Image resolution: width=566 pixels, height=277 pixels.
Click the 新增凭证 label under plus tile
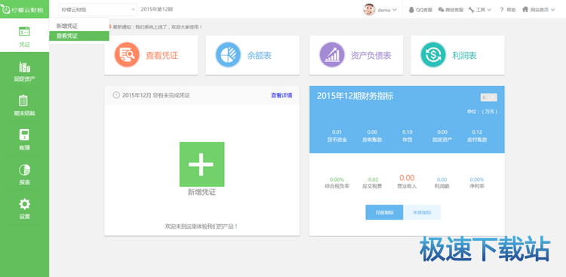tap(201, 192)
